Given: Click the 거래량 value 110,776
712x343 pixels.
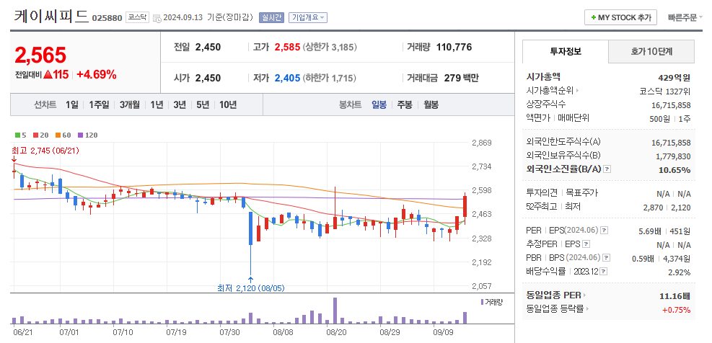Looking at the screenshot, I should click(454, 47).
